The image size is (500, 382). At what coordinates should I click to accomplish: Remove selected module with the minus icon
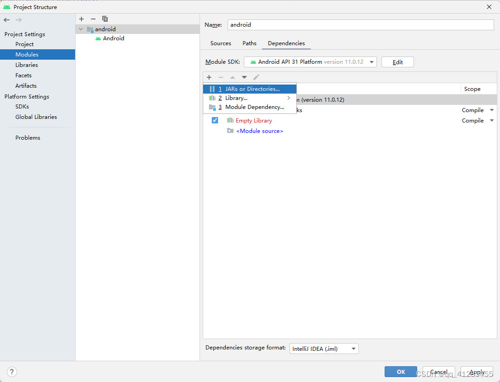tap(93, 19)
